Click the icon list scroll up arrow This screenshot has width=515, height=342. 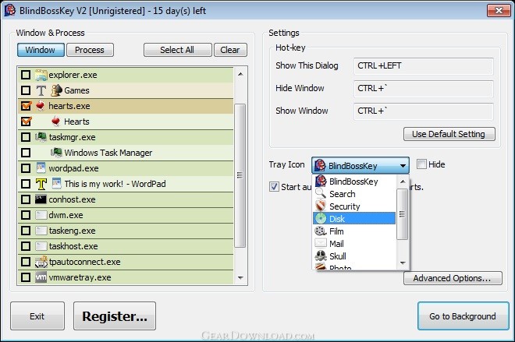tap(403, 182)
